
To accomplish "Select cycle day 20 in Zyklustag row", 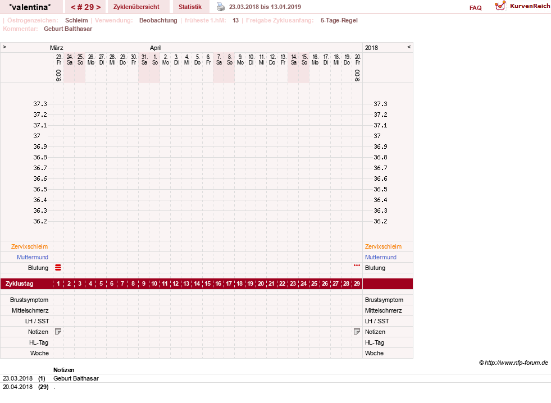I will pos(261,283).
